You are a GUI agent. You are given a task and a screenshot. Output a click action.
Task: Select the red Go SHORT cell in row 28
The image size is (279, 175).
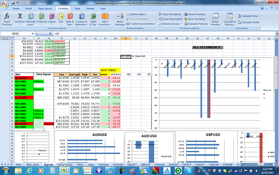[24, 78]
